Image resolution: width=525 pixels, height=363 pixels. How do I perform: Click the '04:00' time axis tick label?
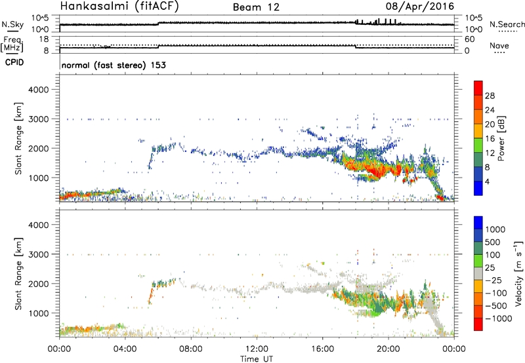tap(125, 349)
